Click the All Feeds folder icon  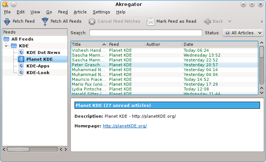pos(7,39)
